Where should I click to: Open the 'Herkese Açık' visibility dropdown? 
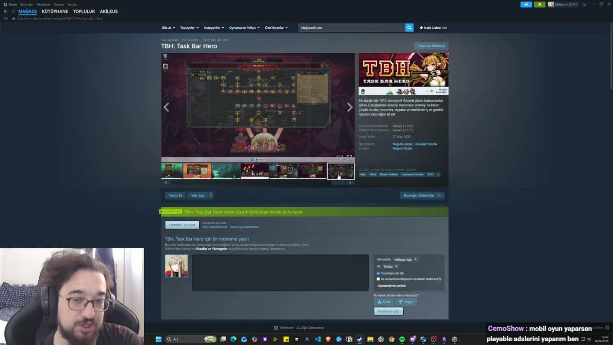click(x=405, y=260)
